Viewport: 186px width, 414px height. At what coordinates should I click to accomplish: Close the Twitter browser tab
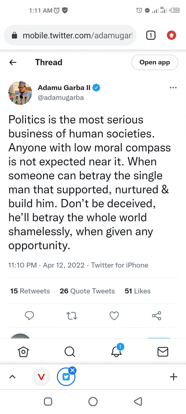point(72,370)
